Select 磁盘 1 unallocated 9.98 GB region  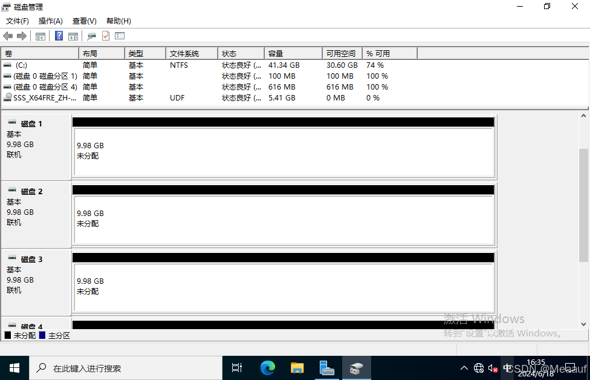(x=284, y=151)
